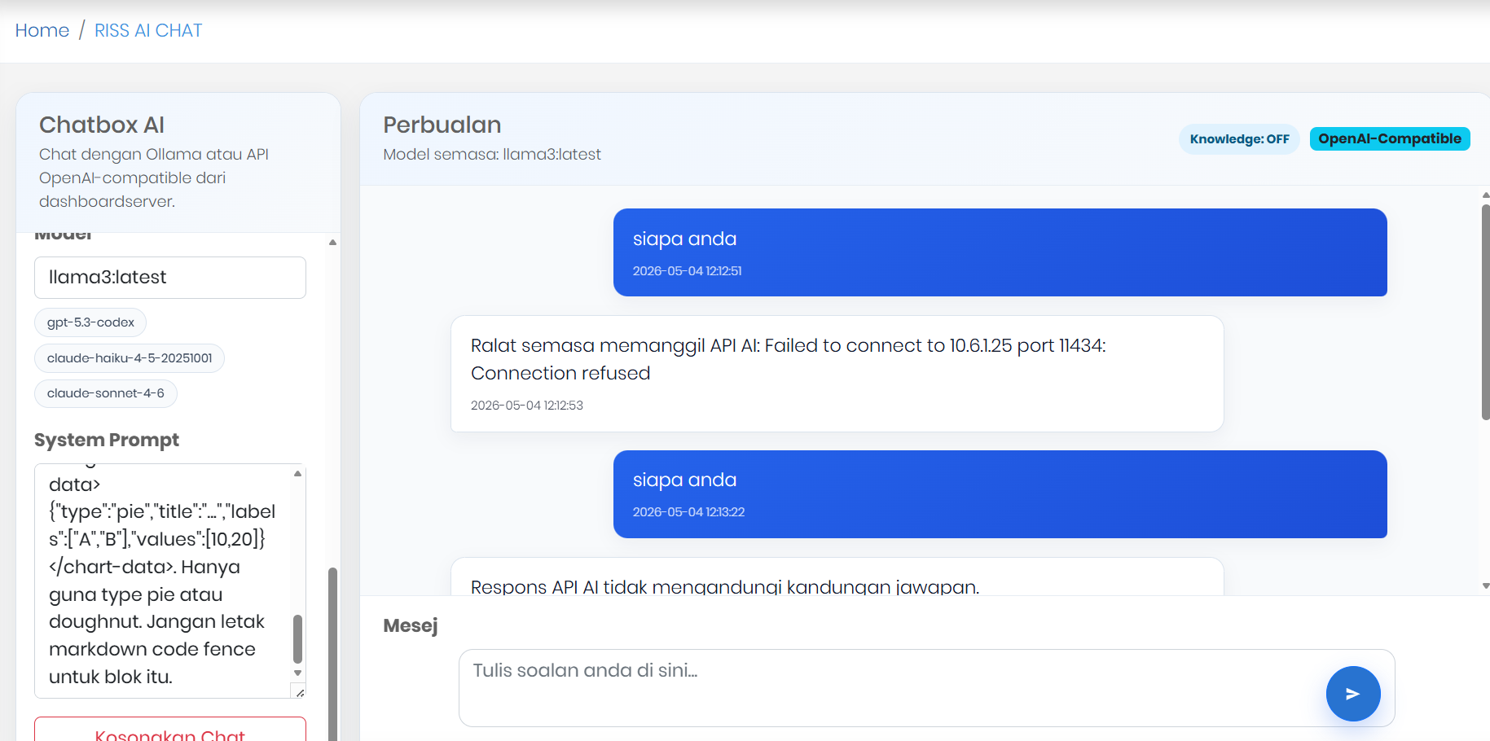Click the Mesej label
1490x741 pixels.
pos(411,626)
